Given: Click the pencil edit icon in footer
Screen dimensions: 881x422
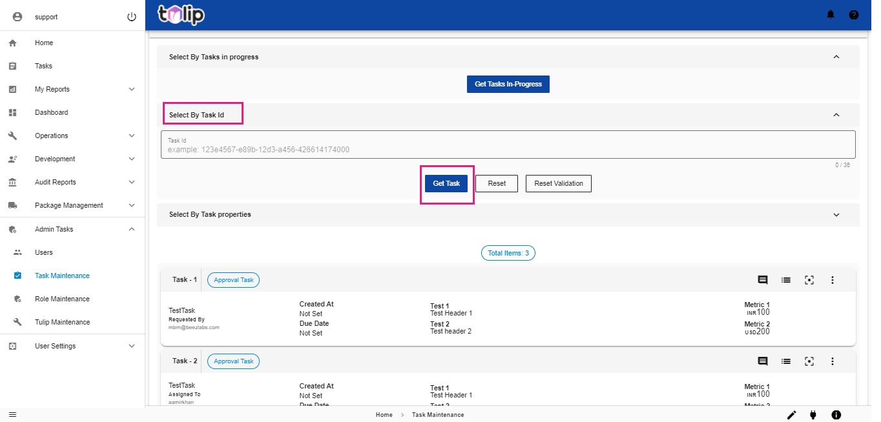Looking at the screenshot, I should tap(792, 415).
